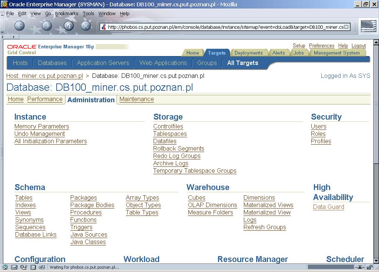The image size is (379, 272).
Task: Open the Bookmarks menu
Action: point(67,14)
